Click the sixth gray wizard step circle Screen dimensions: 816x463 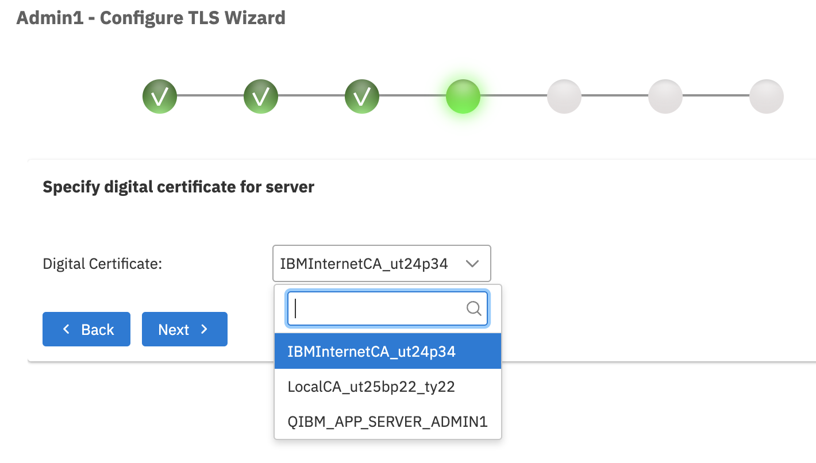(x=665, y=97)
